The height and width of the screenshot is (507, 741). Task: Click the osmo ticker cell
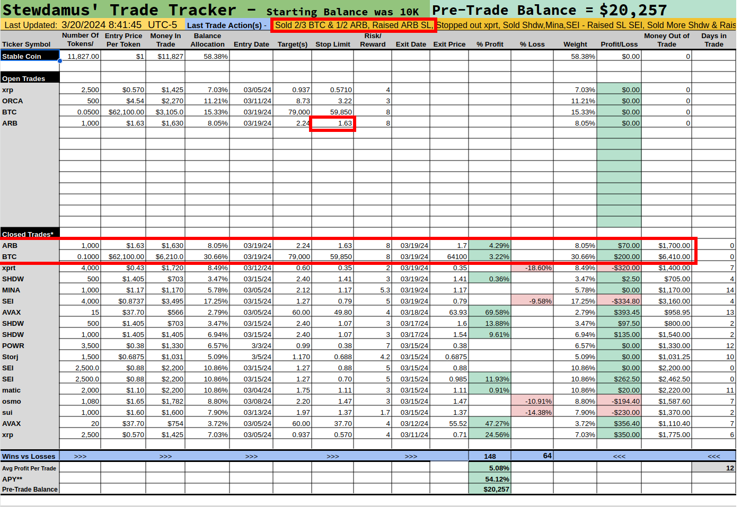coord(30,402)
